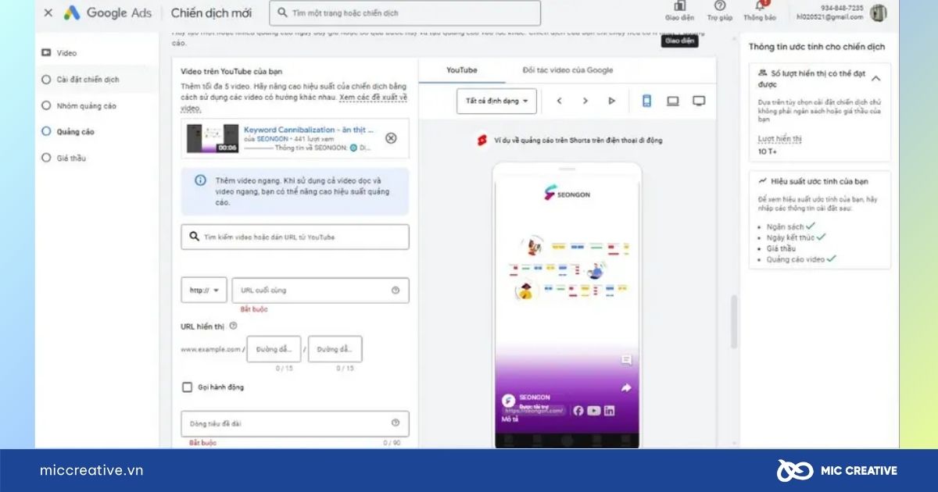Select the mobile phone preview icon

click(646, 100)
